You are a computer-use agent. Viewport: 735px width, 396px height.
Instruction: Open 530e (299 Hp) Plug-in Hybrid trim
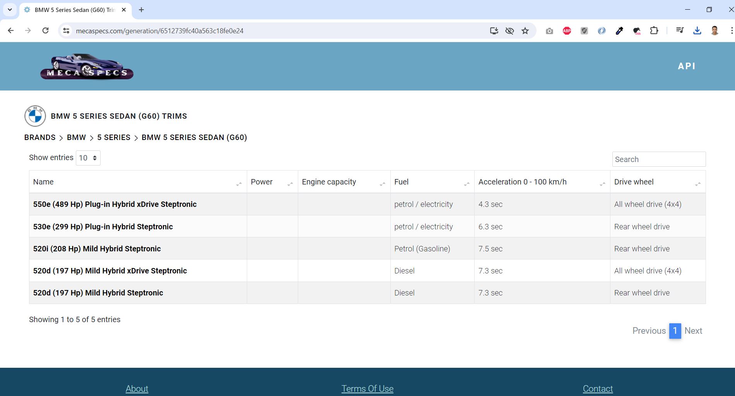pos(103,227)
